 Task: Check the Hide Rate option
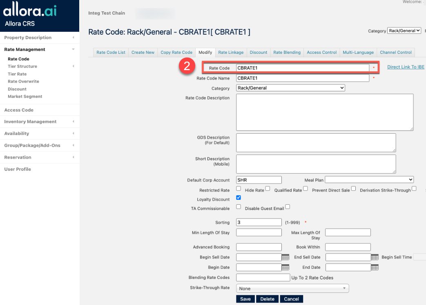(x=268, y=188)
